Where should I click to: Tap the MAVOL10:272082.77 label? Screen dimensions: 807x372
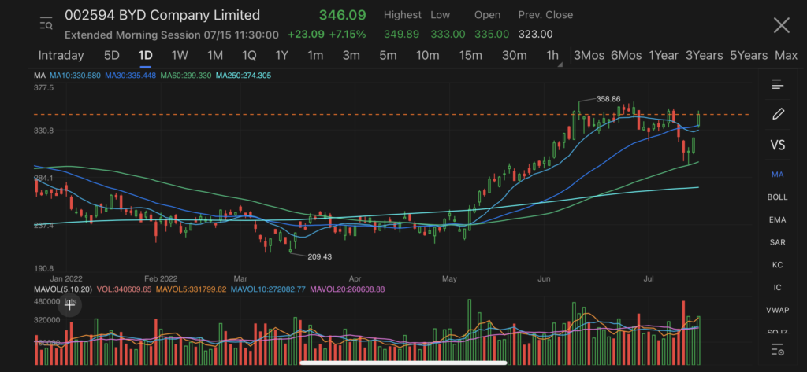(268, 289)
